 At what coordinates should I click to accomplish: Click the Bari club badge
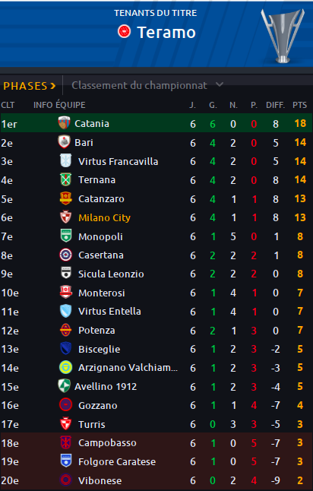[x=64, y=142]
